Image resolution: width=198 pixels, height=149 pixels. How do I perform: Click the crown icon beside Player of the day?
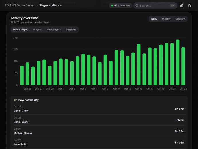(15, 100)
